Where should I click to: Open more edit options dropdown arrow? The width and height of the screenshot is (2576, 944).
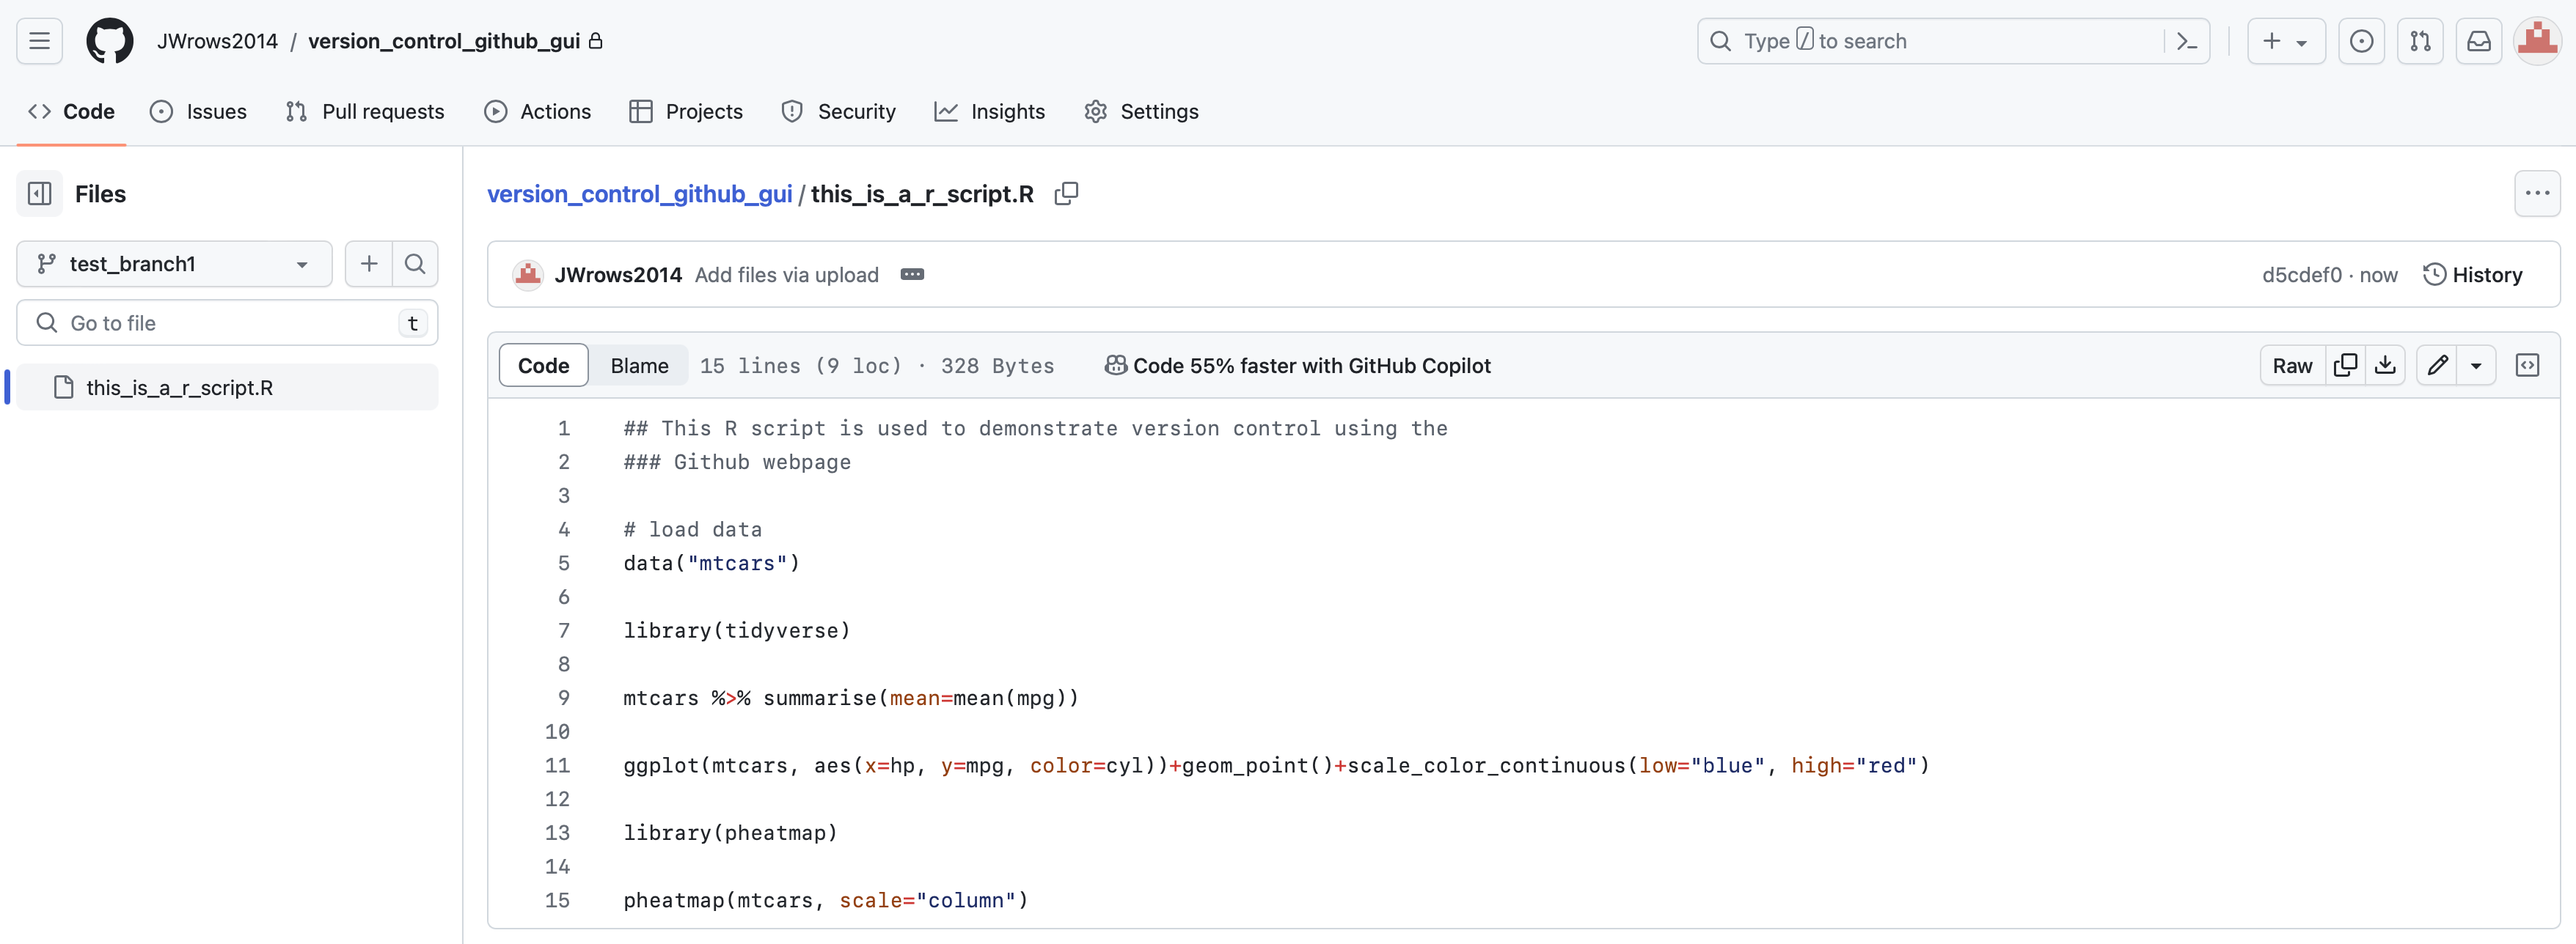point(2476,366)
